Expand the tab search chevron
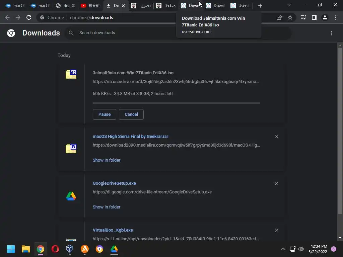The height and width of the screenshot is (257, 343). 289,5
